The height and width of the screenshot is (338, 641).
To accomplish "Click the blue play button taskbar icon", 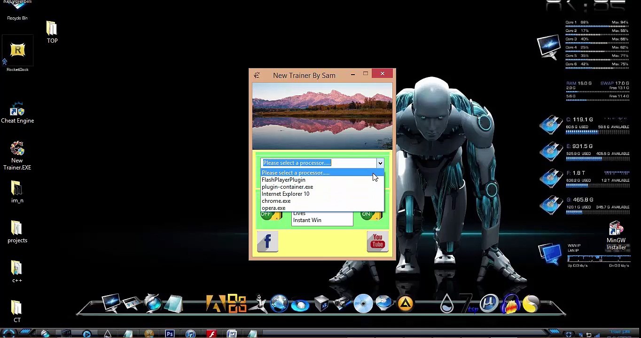I will [x=86, y=334].
